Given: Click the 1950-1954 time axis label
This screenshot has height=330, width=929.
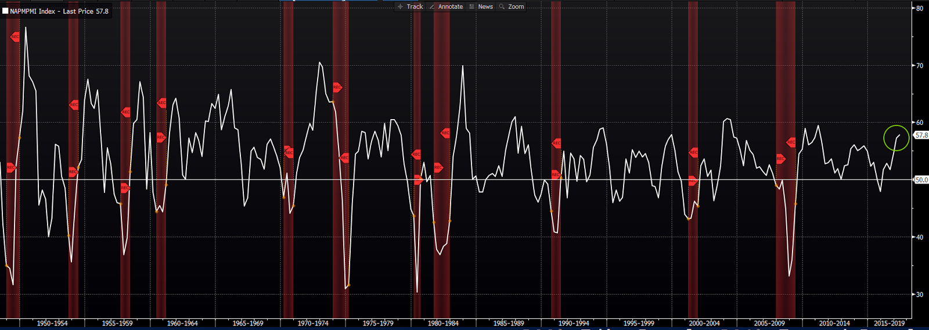Looking at the screenshot, I should 52,324.
